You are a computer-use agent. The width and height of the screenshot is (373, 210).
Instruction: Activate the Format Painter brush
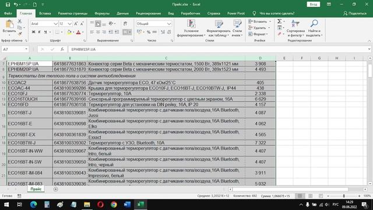(20, 34)
